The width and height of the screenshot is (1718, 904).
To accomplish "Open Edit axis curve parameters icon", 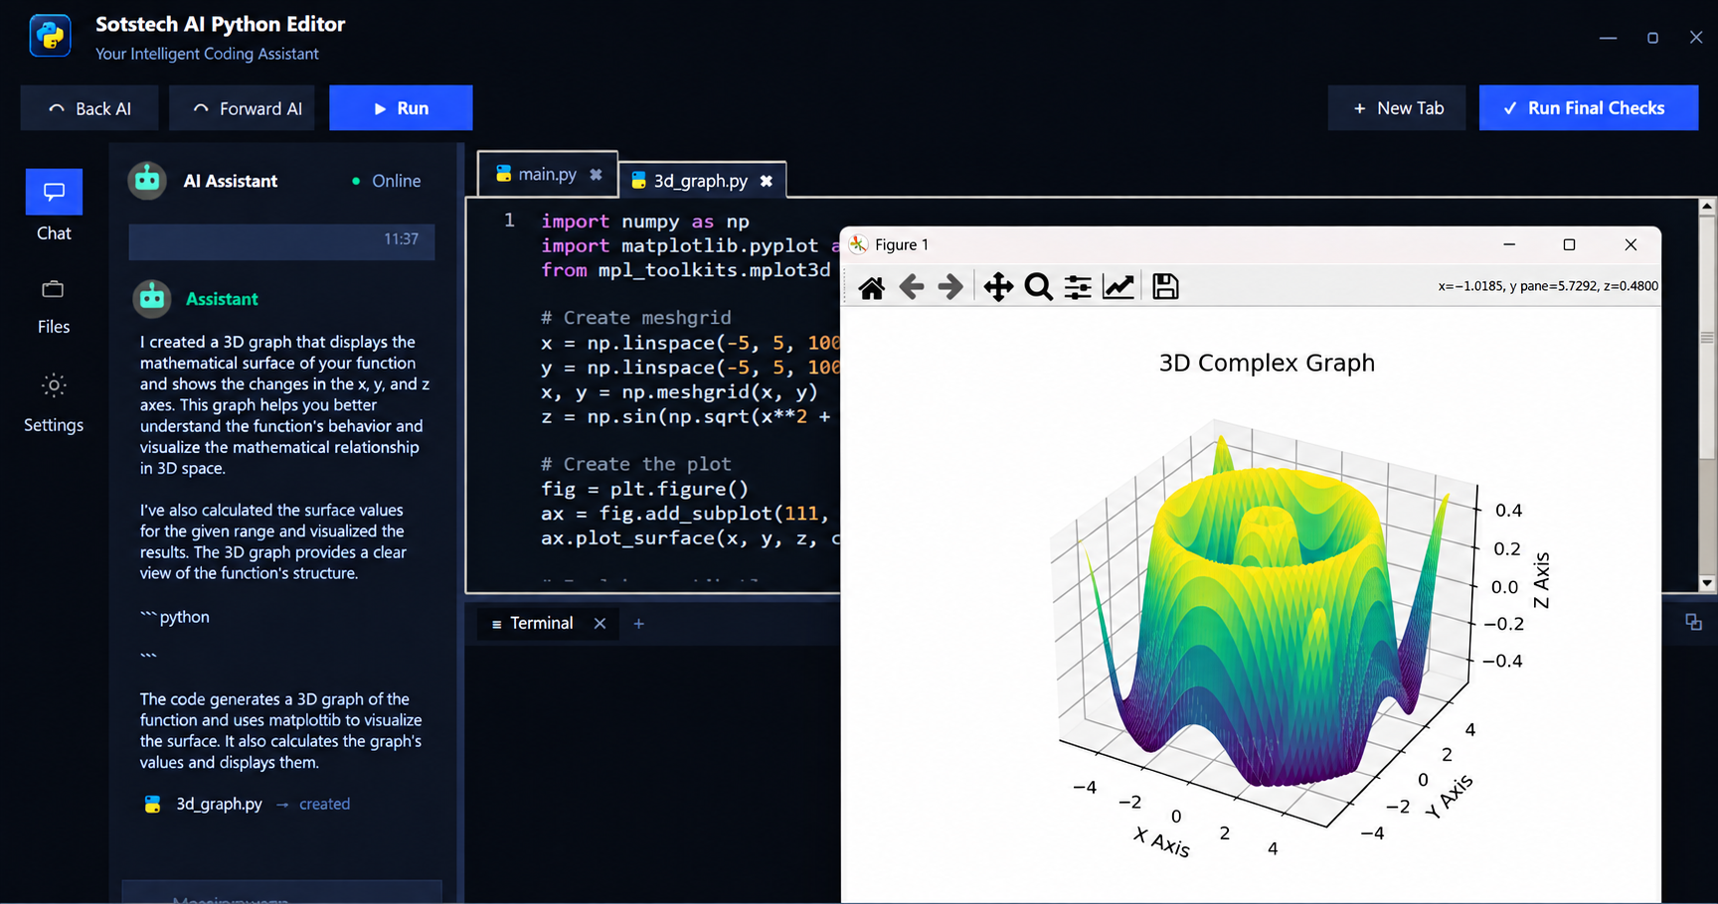I will pyautogui.click(x=1118, y=287).
